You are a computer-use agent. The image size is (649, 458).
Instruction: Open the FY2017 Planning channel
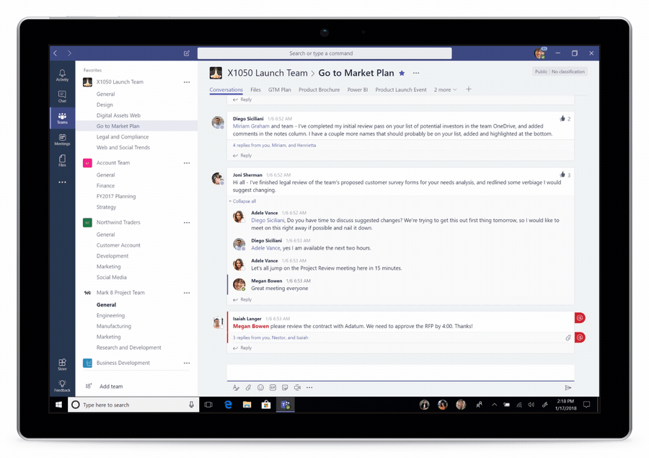tap(116, 196)
